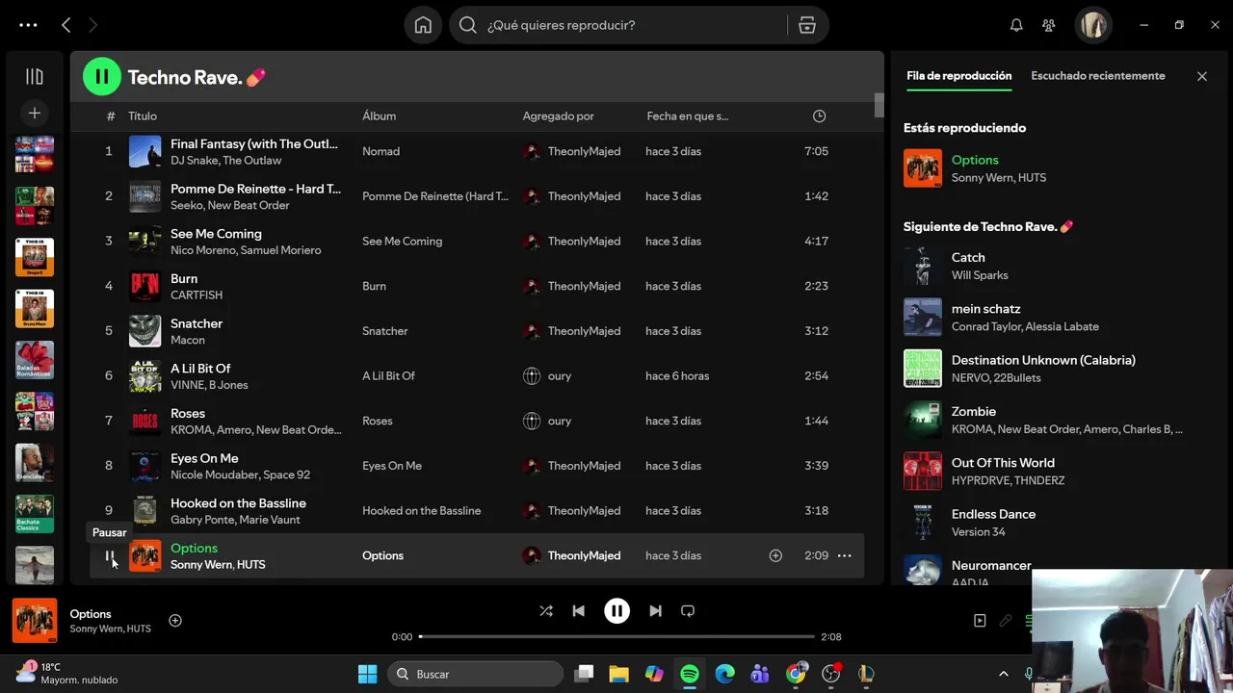
Task: Switch to the Fila de reproducción tab
Action: (959, 76)
